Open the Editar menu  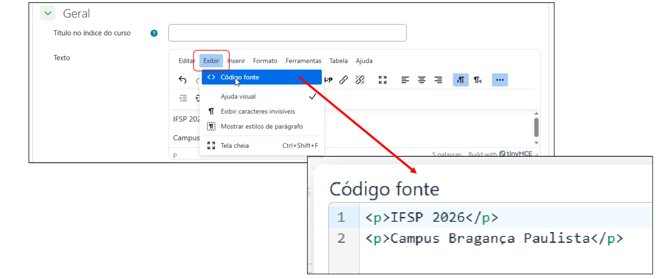pos(187,61)
